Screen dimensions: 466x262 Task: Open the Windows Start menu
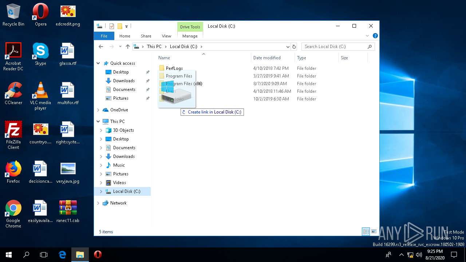[9, 255]
